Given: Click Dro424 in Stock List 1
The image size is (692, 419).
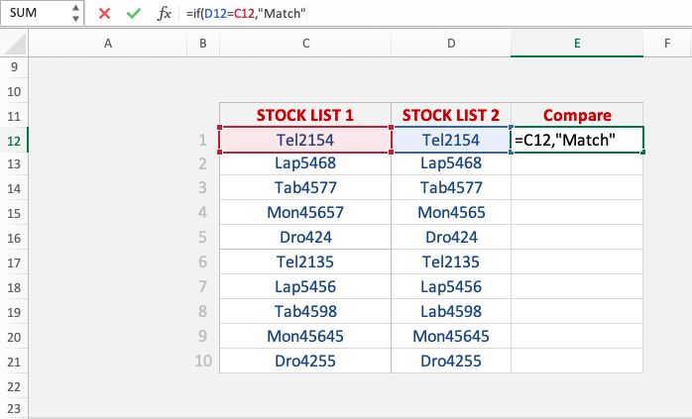Looking at the screenshot, I should click(305, 238).
